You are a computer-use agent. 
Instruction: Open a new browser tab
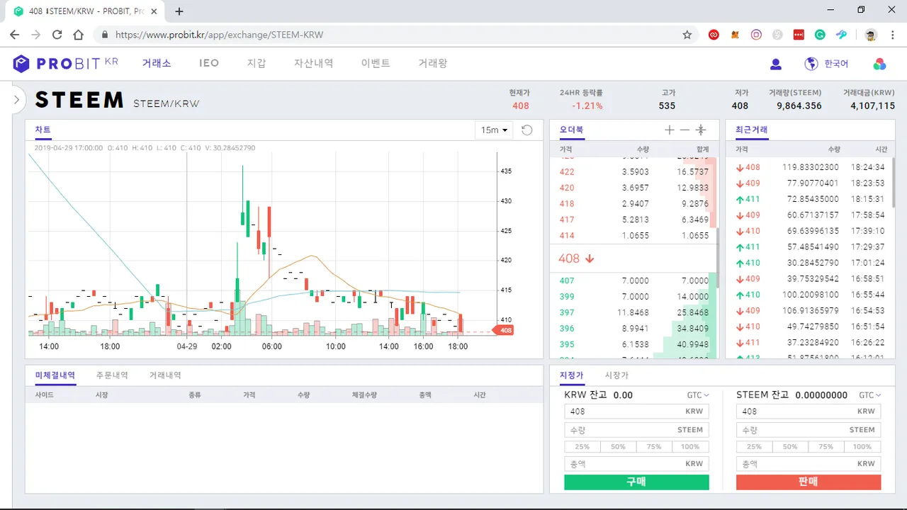(x=179, y=11)
